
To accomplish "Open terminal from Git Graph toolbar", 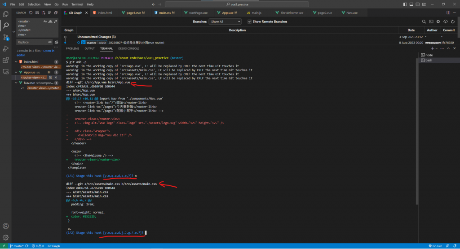I will (431, 21).
